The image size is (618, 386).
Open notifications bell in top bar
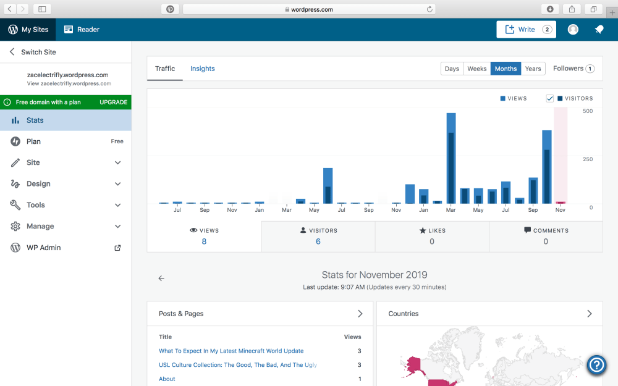tap(599, 30)
